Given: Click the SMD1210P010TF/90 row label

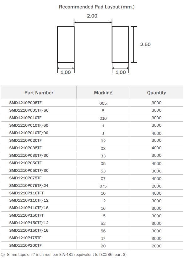Looking at the screenshot, I should point(29,133).
